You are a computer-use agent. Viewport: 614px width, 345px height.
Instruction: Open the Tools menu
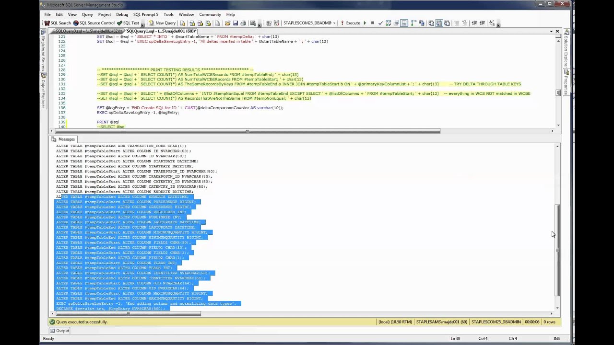[168, 14]
